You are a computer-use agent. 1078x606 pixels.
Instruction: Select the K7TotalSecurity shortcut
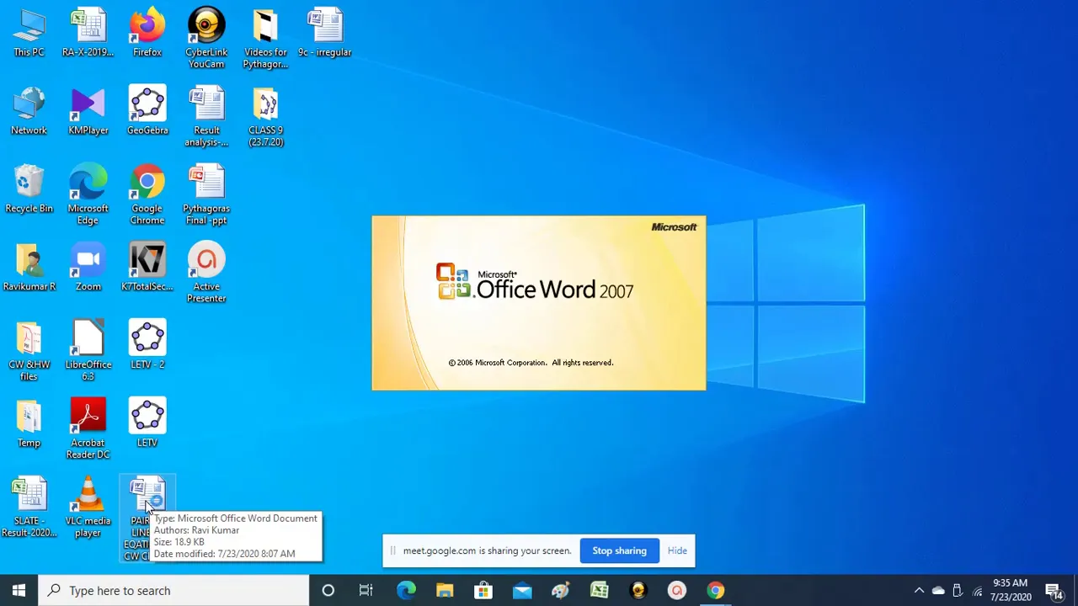pyautogui.click(x=147, y=268)
